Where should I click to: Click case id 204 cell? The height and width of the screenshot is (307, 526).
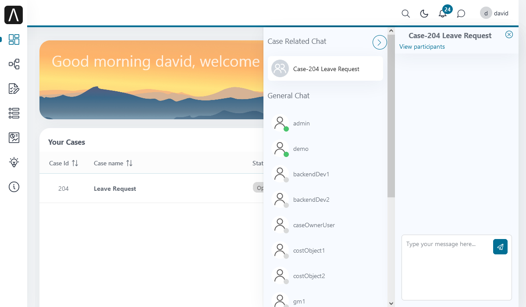click(64, 189)
